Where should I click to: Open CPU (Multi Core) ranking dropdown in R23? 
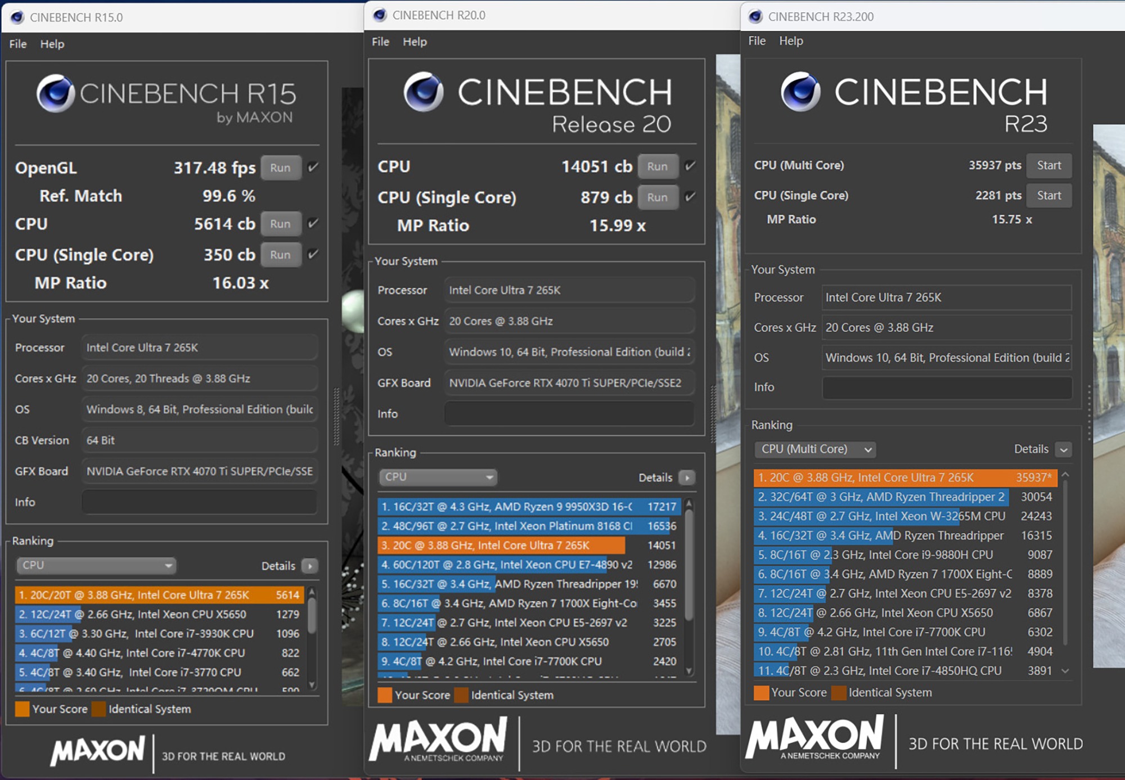pos(814,449)
